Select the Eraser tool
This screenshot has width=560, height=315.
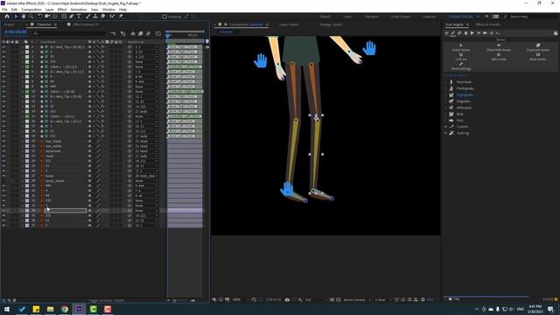coord(103,17)
